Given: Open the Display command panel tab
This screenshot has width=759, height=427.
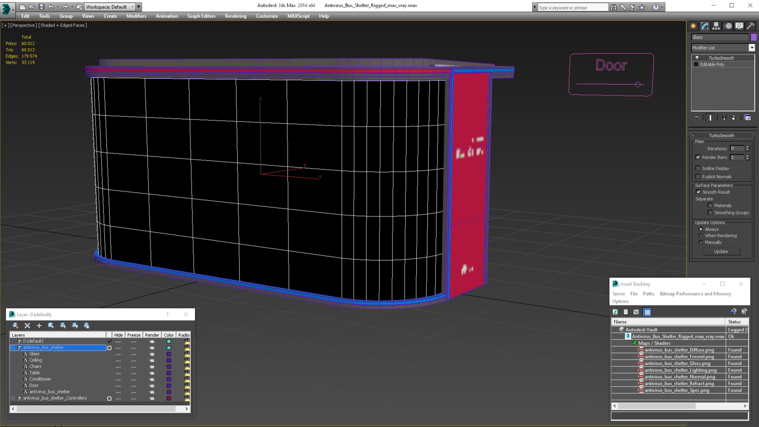Looking at the screenshot, I should pos(739,26).
